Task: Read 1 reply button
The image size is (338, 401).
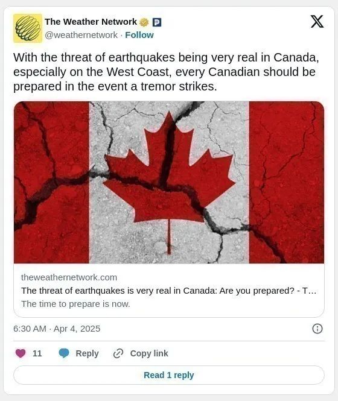Action: (x=169, y=375)
